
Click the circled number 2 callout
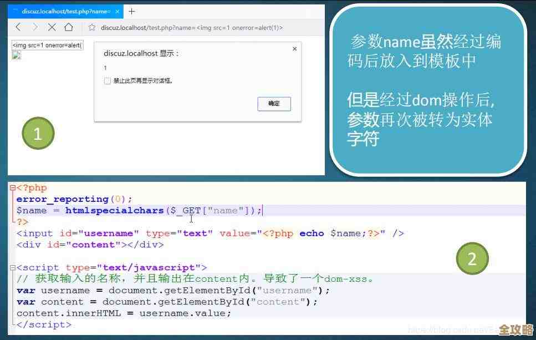coord(472,257)
